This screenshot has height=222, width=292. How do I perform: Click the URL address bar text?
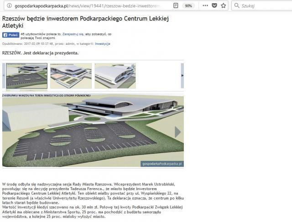point(87,5)
